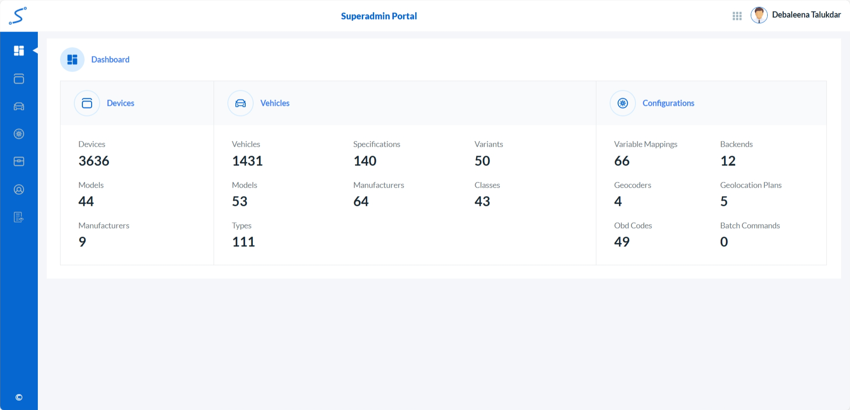The height and width of the screenshot is (410, 850).
Task: Open the app launcher grid icon
Action: [737, 16]
